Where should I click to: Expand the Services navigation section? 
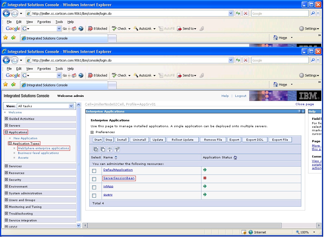tap(6, 166)
